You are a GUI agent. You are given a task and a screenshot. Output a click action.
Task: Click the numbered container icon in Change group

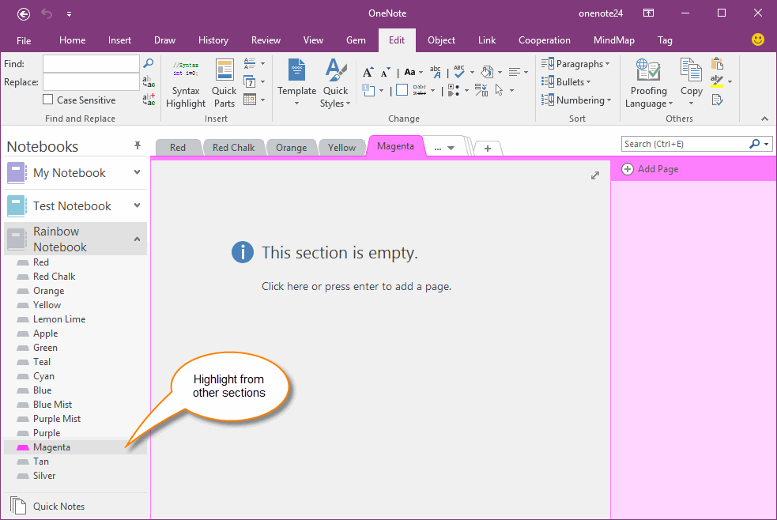[x=368, y=90]
